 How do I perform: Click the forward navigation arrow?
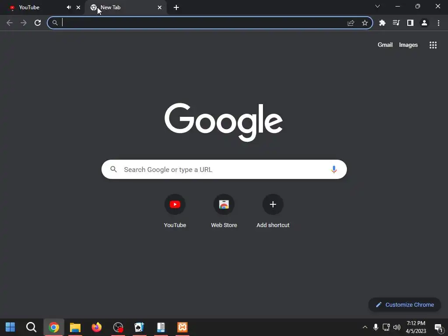(24, 23)
